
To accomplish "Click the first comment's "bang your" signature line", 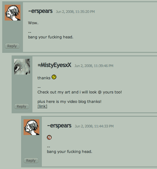I will pyautogui.click(x=51, y=37).
